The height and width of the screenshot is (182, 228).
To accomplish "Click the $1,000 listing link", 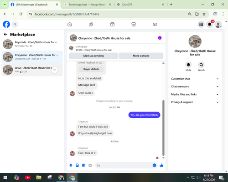I will [x=93, y=50].
